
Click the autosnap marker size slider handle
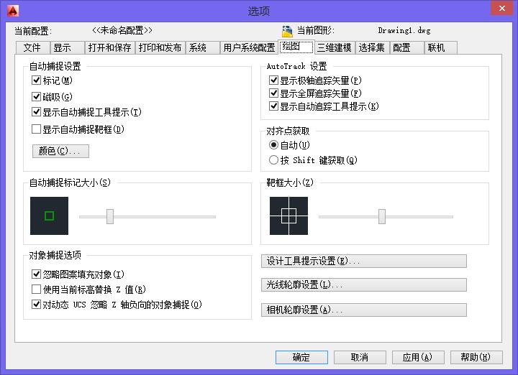point(110,216)
